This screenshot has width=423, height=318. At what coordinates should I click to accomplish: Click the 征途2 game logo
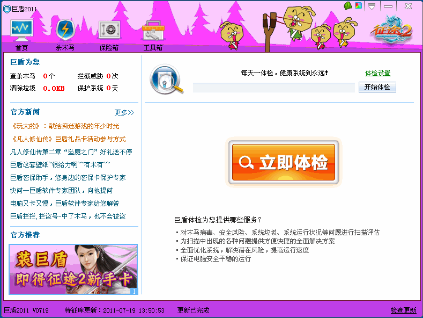coord(391,30)
